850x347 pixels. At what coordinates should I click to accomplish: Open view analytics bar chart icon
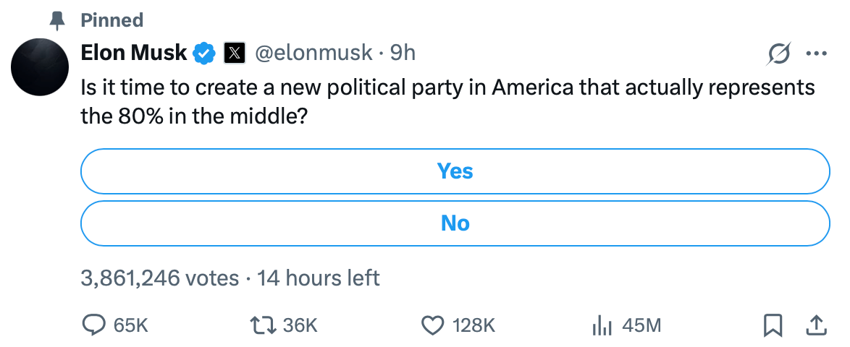(602, 326)
